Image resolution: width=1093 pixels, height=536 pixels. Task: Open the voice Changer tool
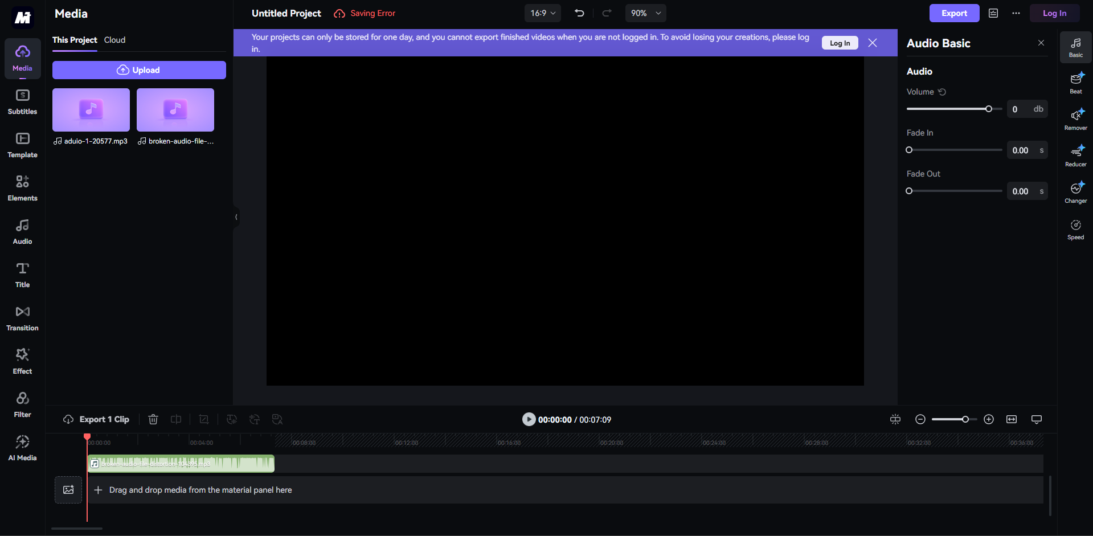pyautogui.click(x=1076, y=193)
